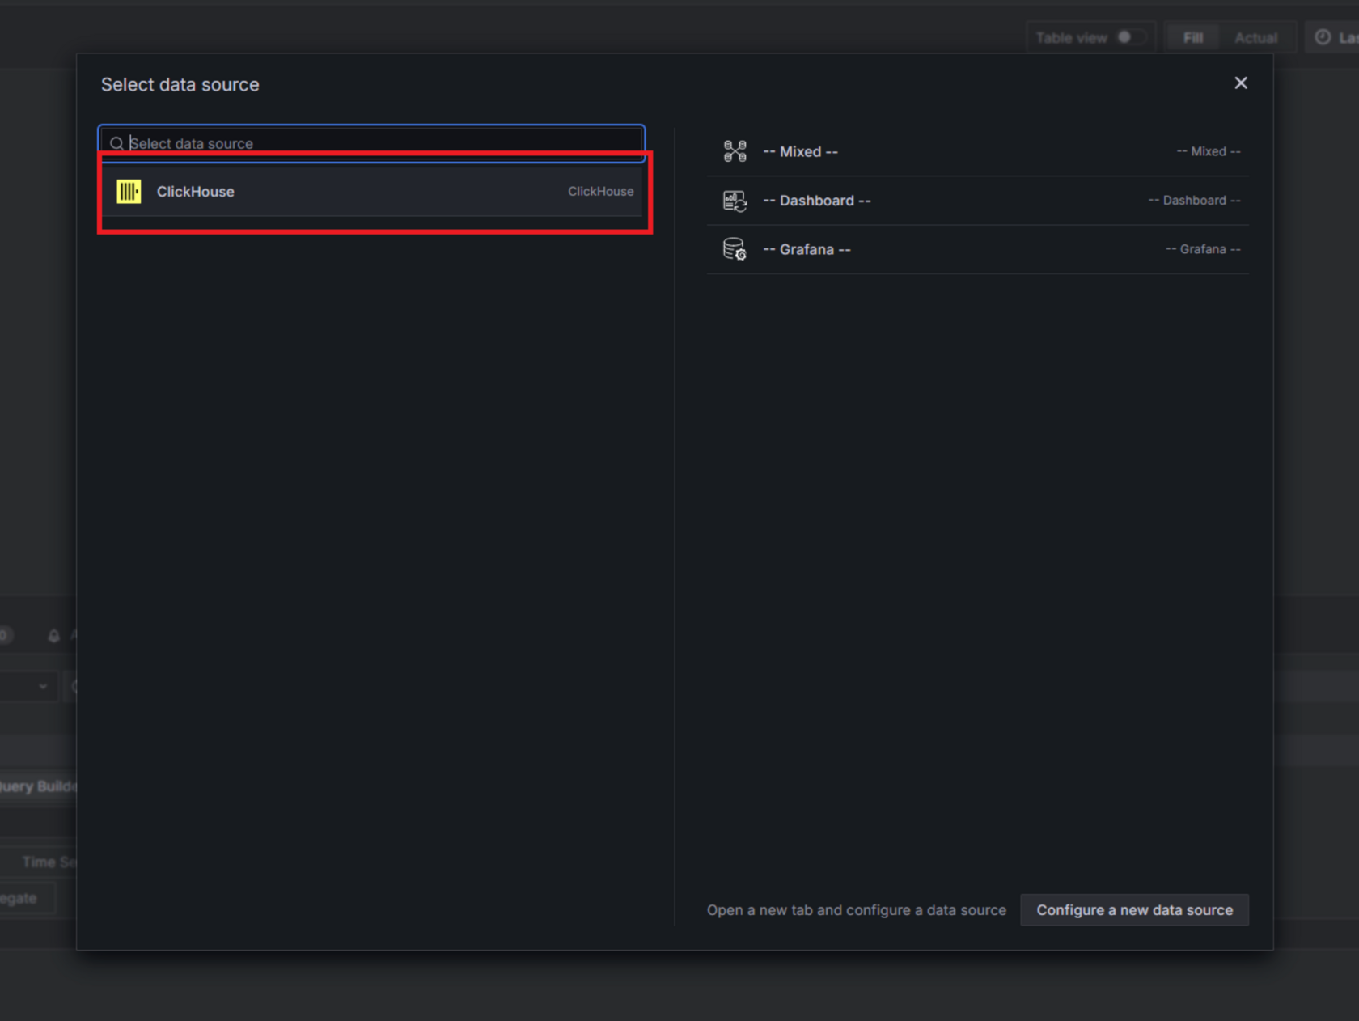Click Configure a new data source button

(1134, 910)
